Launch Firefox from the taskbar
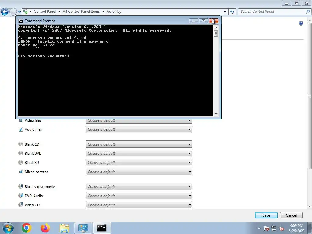The image size is (312, 234). (45, 228)
